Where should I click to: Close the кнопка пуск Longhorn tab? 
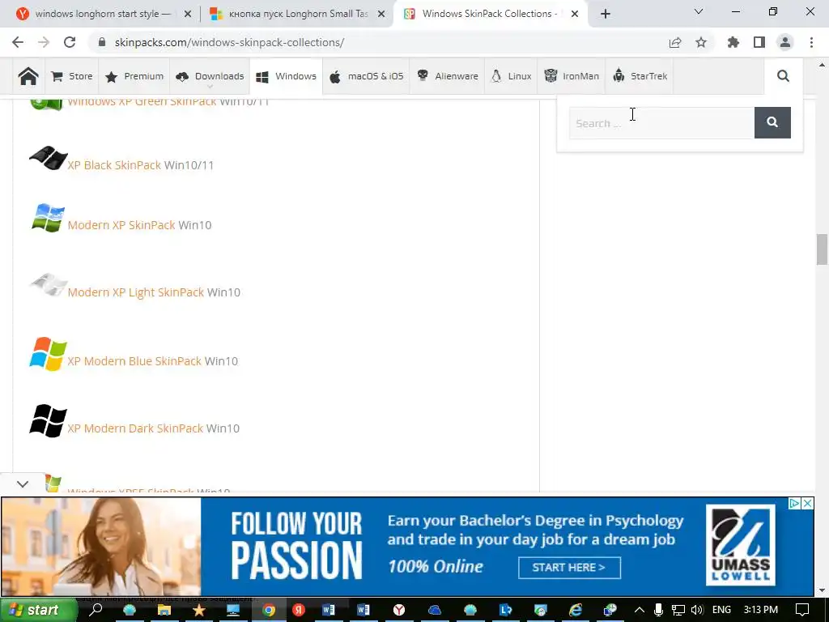[381, 14]
